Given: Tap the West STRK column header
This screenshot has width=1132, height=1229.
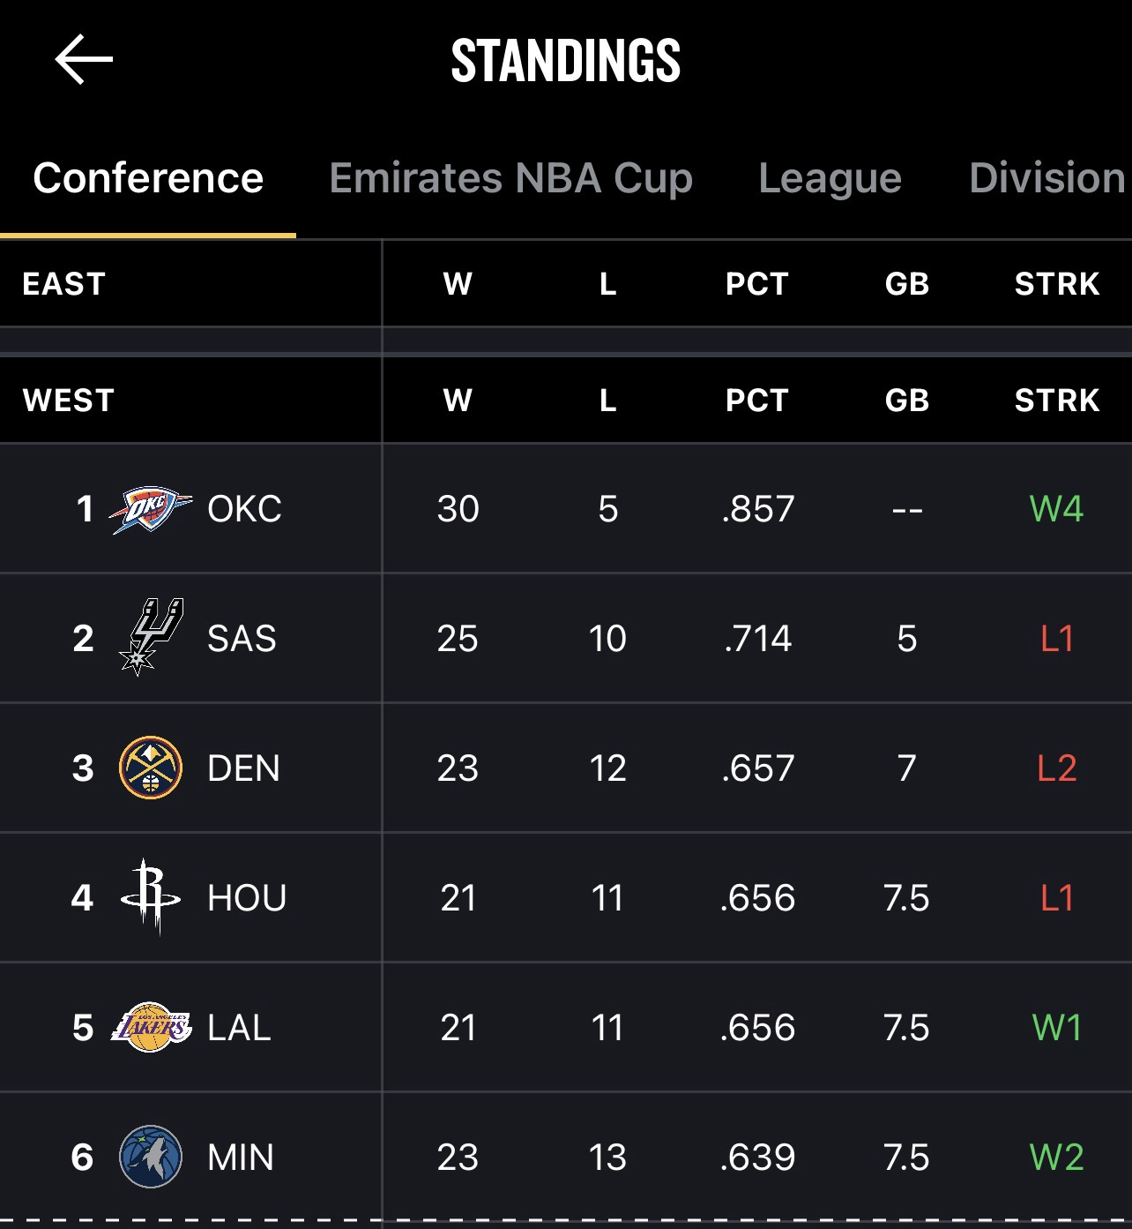Looking at the screenshot, I should (1056, 401).
